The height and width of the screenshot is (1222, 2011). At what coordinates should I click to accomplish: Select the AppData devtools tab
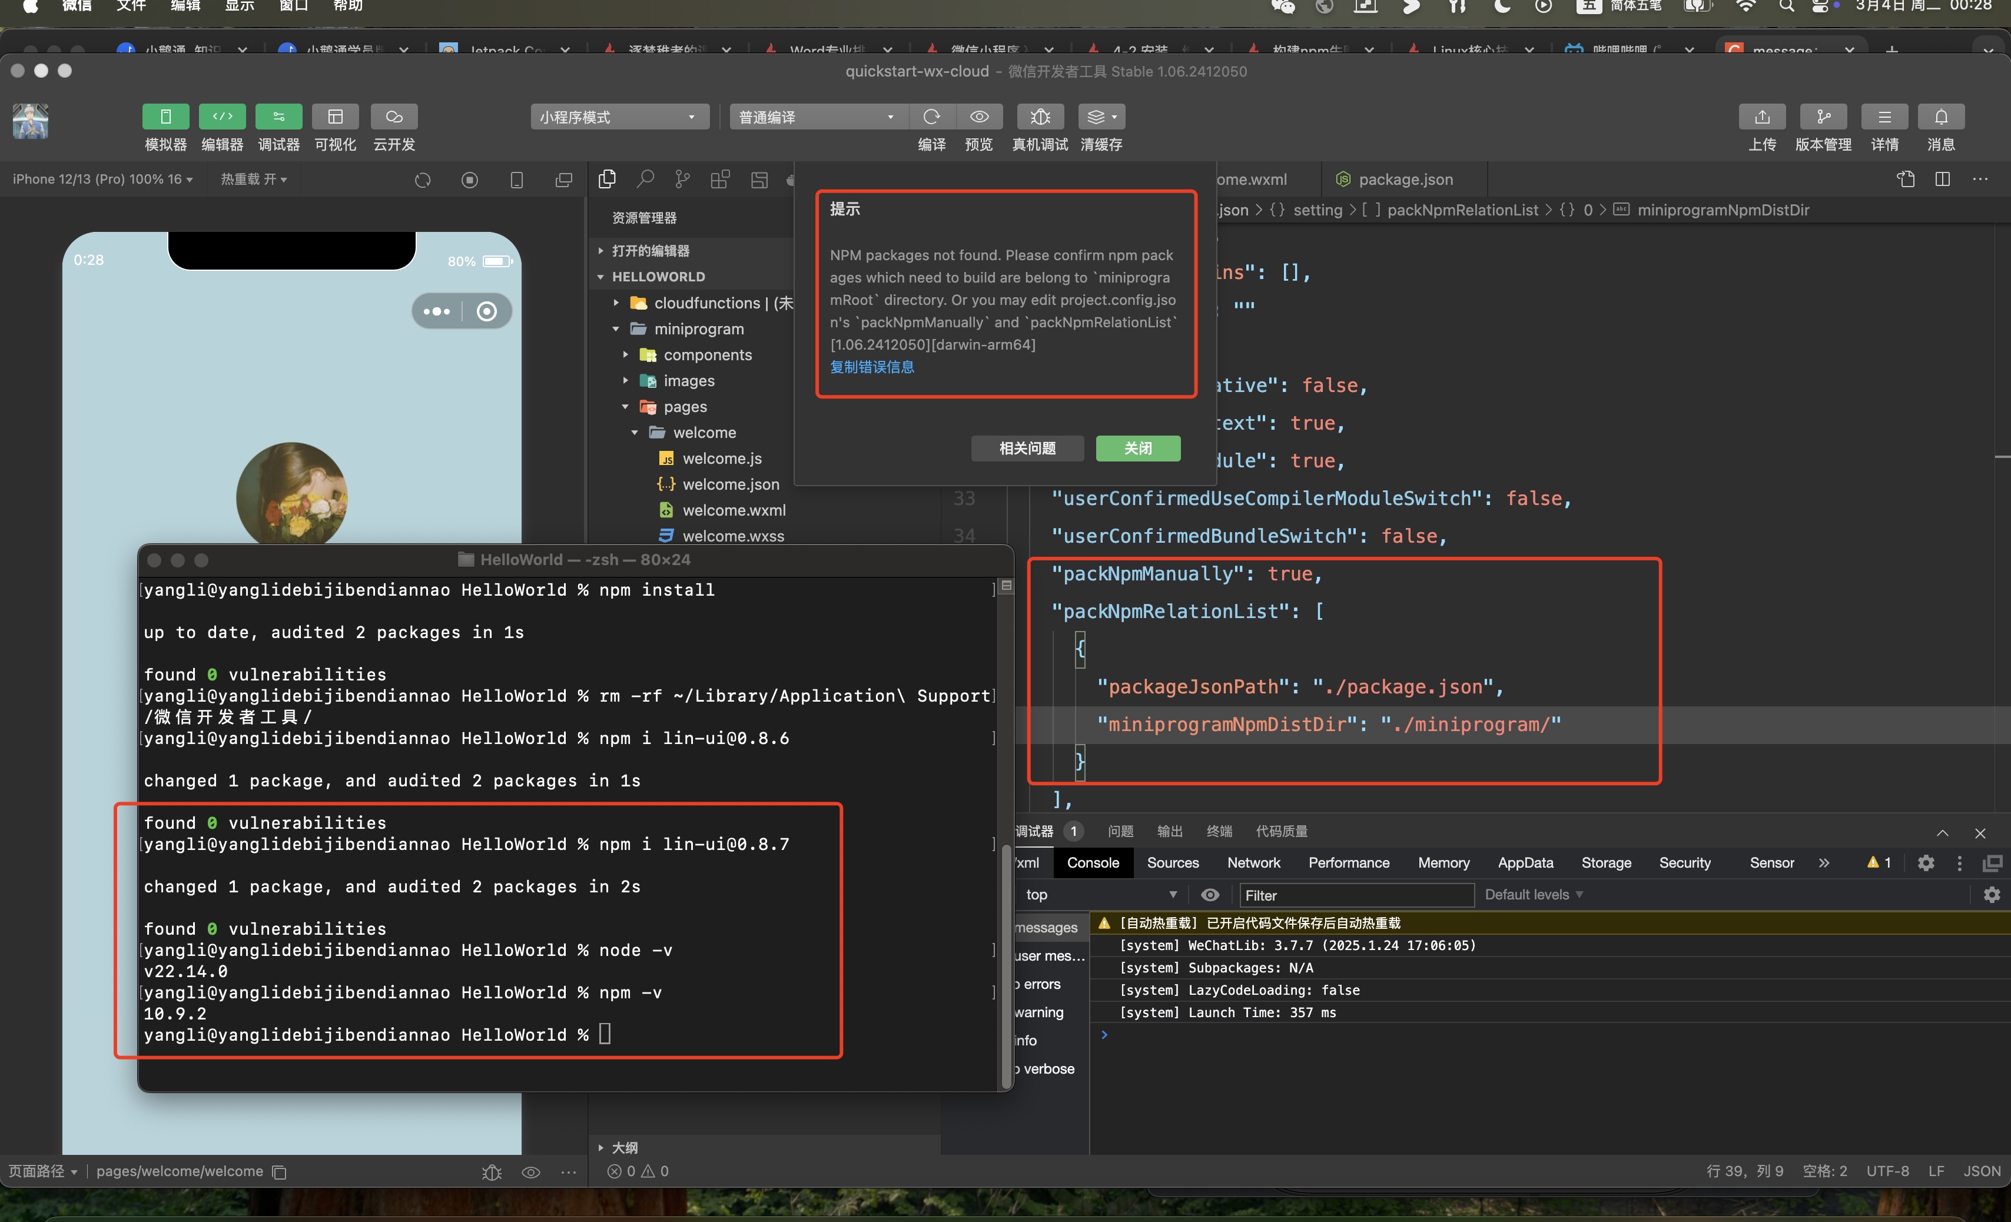coord(1525,863)
